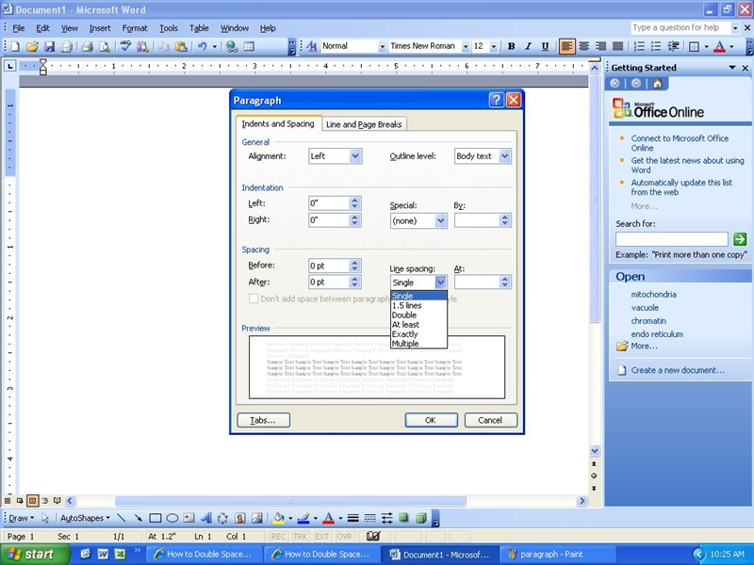
Task: Open the Style Normal dropdown
Action: click(x=383, y=46)
